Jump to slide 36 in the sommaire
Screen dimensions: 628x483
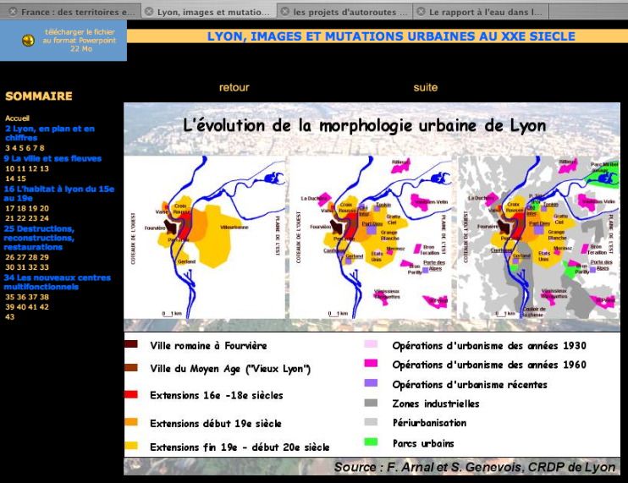pyautogui.click(x=21, y=297)
